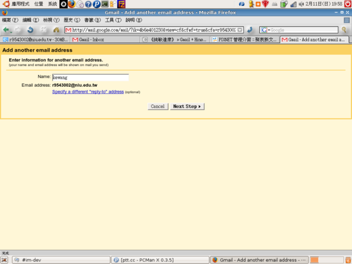Click the Ubuntu logo in top panel
This screenshot has width=352, height=264.
[x=6, y=4]
